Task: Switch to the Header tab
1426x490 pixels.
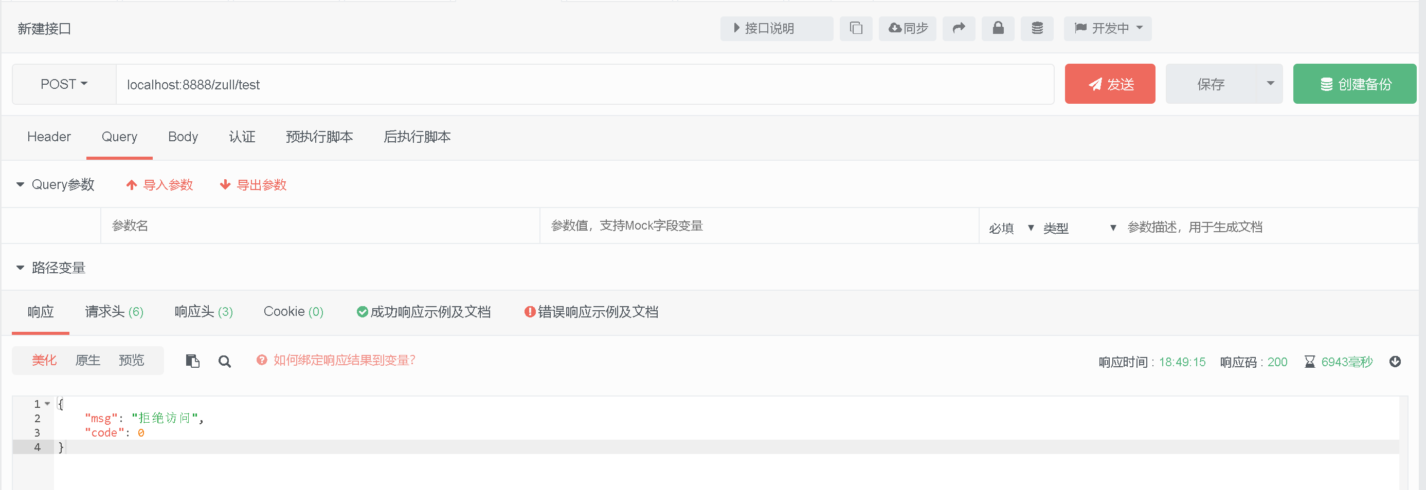Action: (x=49, y=137)
